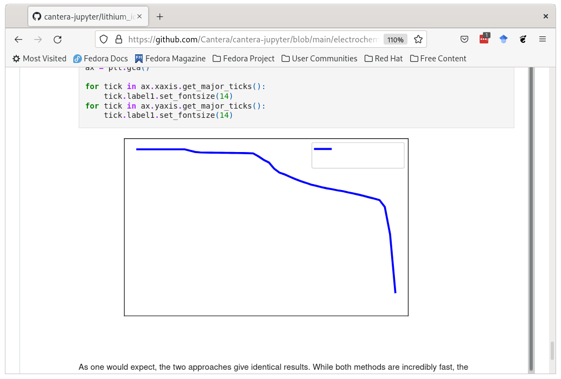Open the Most Visited menu
Viewport: 561px width, 379px height.
(x=39, y=58)
